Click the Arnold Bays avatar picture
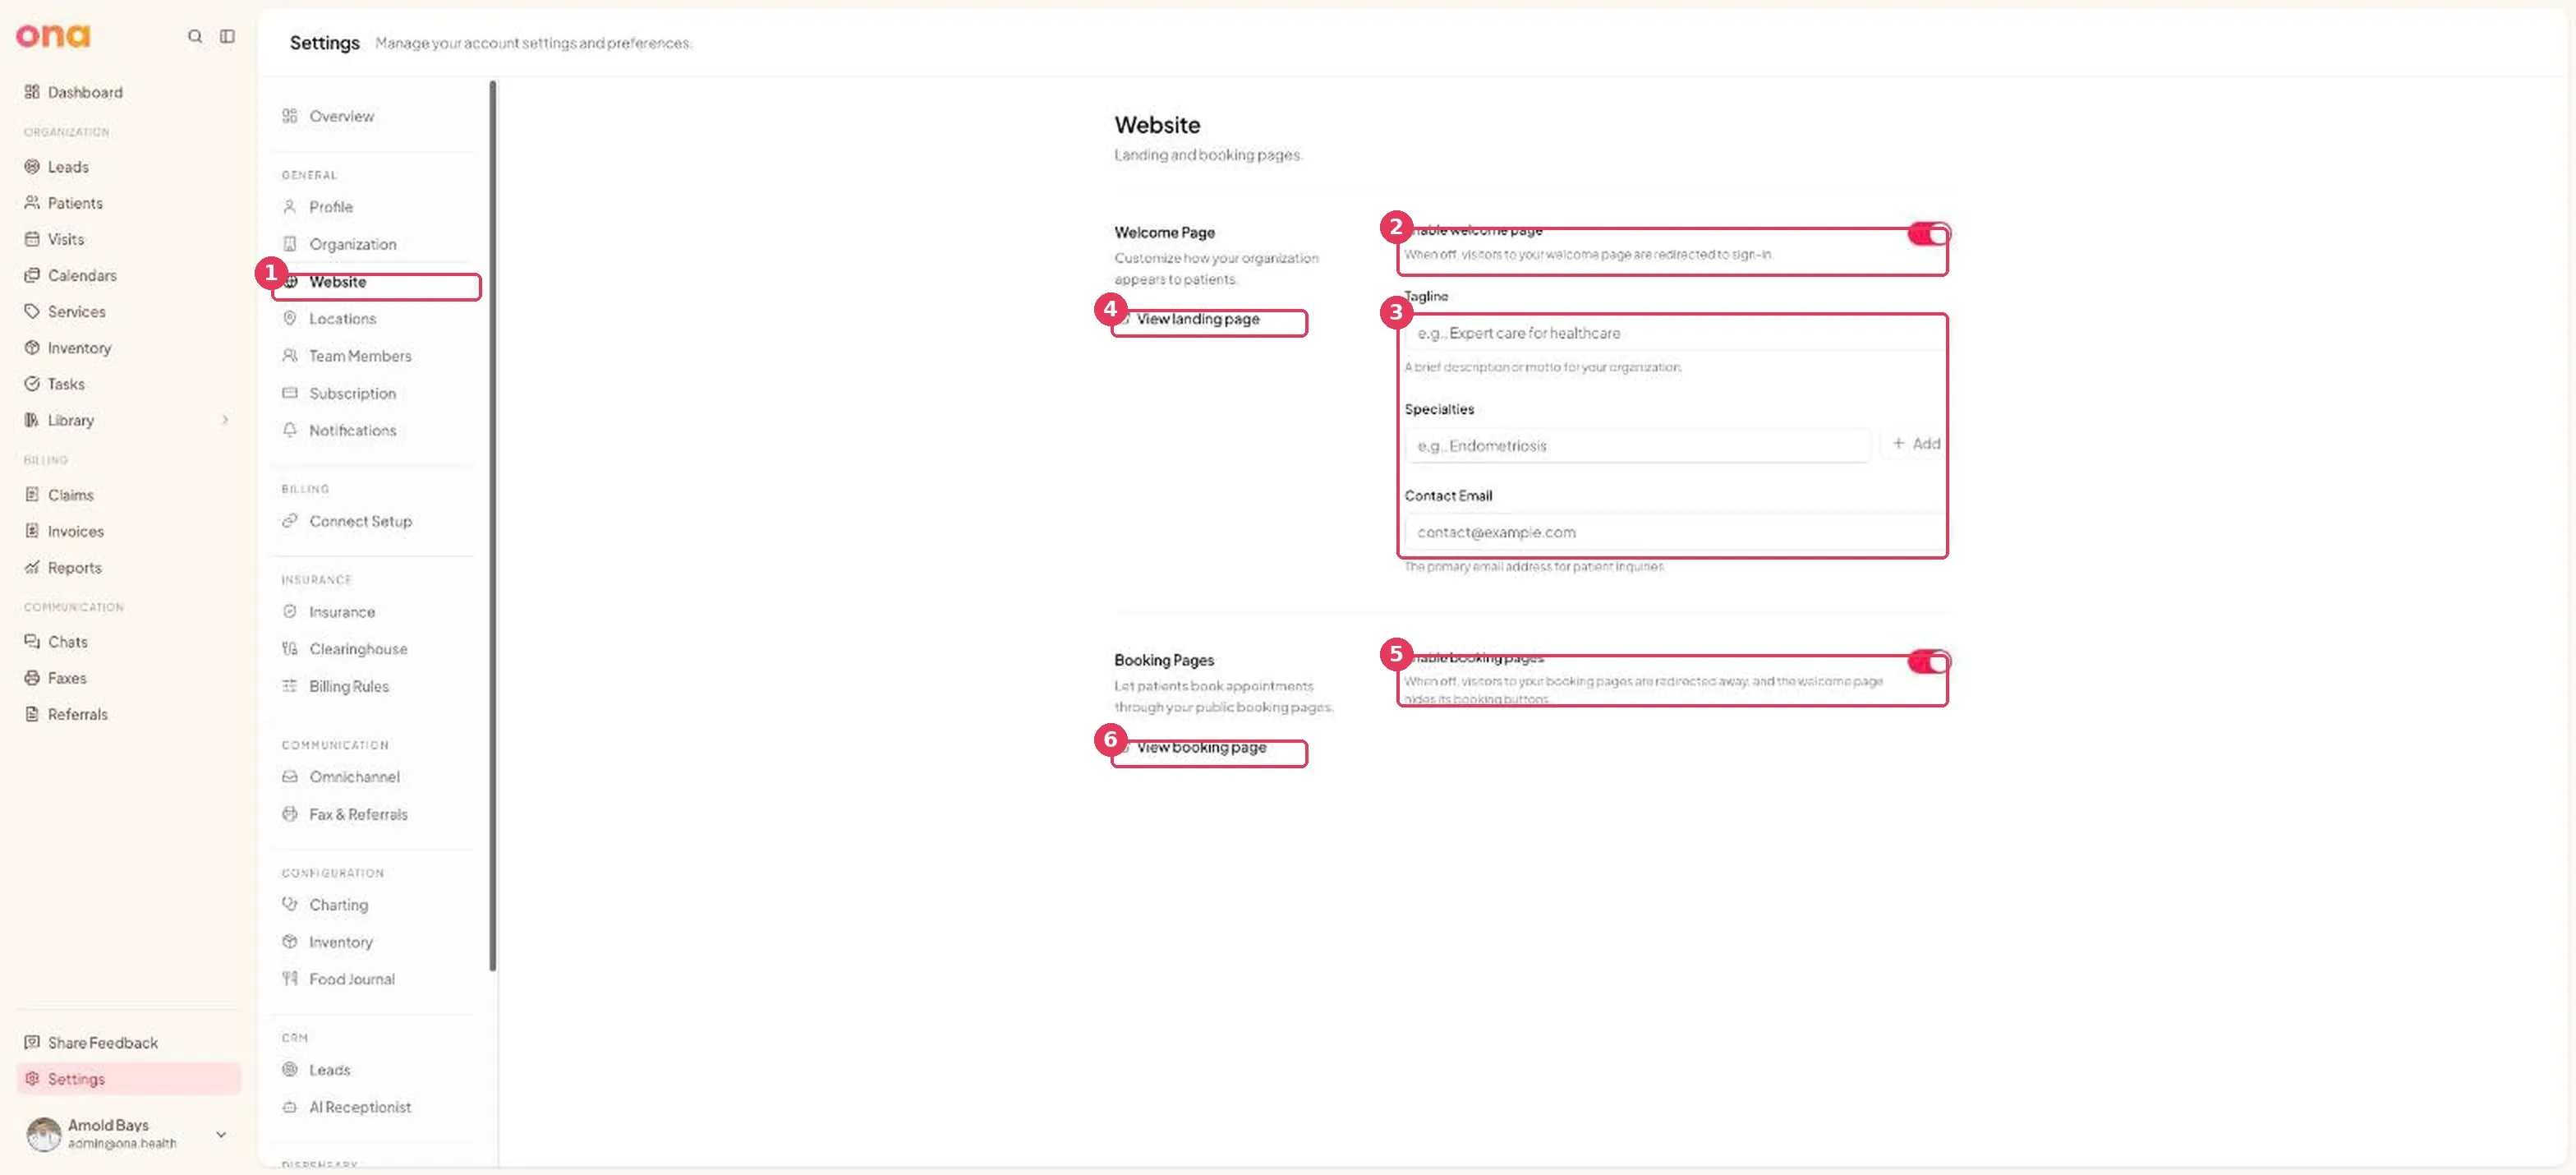The image size is (2576, 1175). tap(44, 1134)
